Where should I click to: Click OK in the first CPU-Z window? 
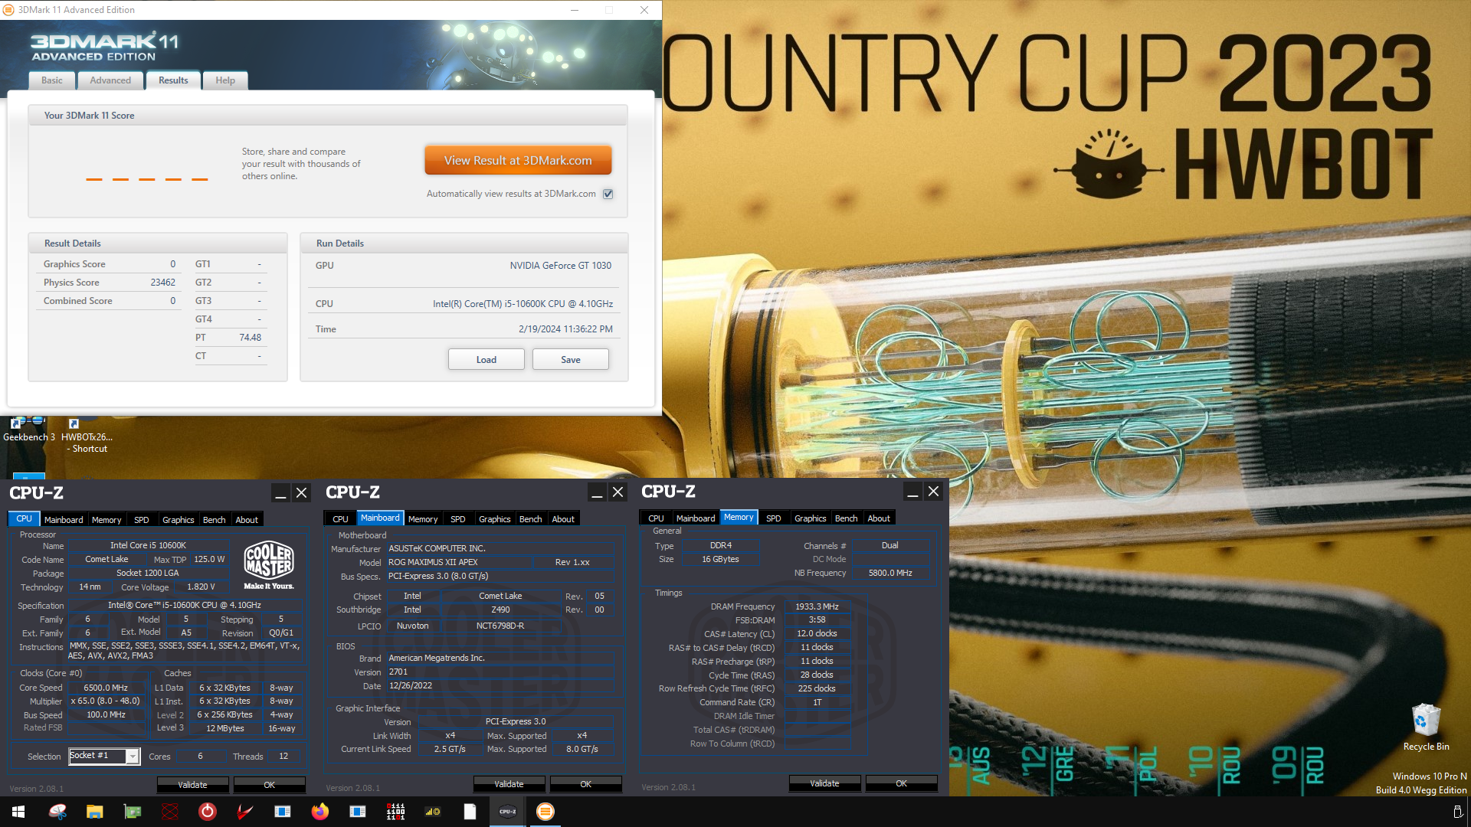click(269, 784)
